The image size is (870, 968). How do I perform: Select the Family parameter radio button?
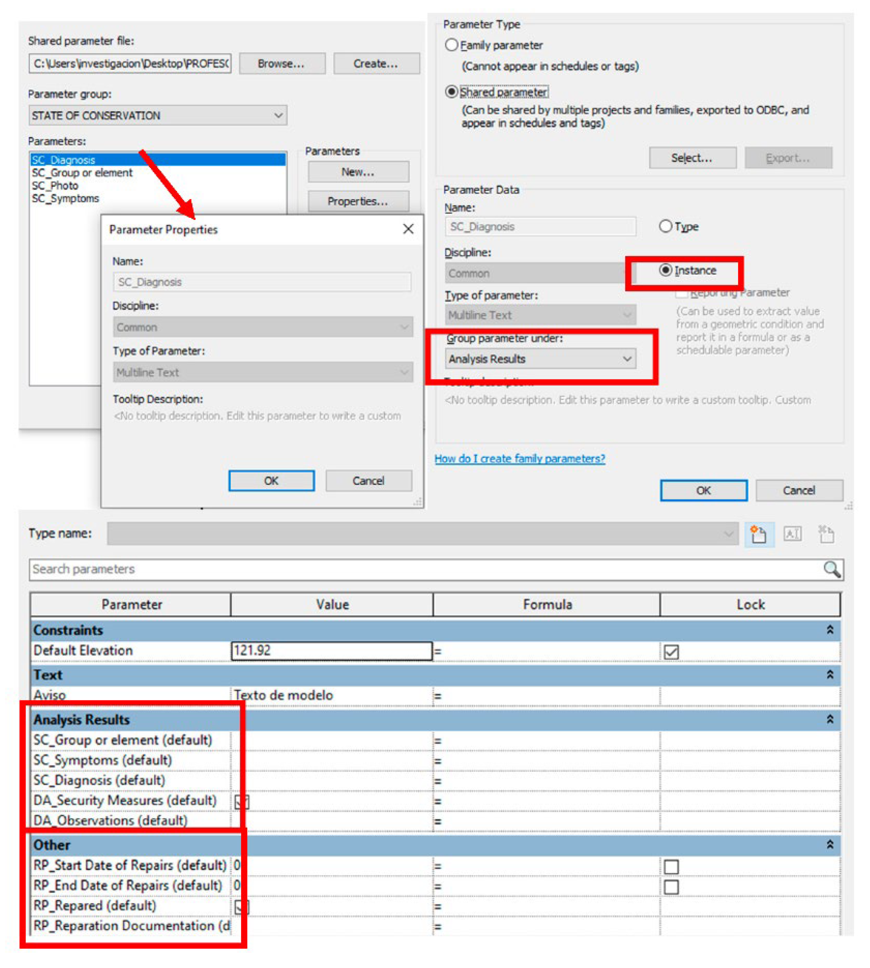pyautogui.click(x=451, y=45)
